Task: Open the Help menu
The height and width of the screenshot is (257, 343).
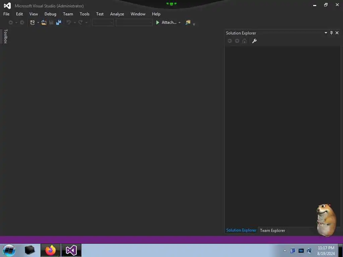Action: click(x=156, y=14)
